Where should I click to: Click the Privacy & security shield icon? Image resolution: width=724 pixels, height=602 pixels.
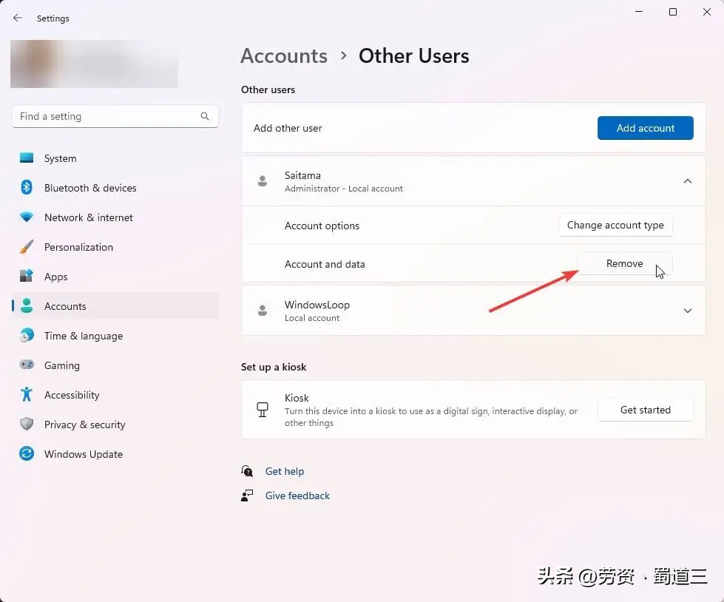[27, 425]
